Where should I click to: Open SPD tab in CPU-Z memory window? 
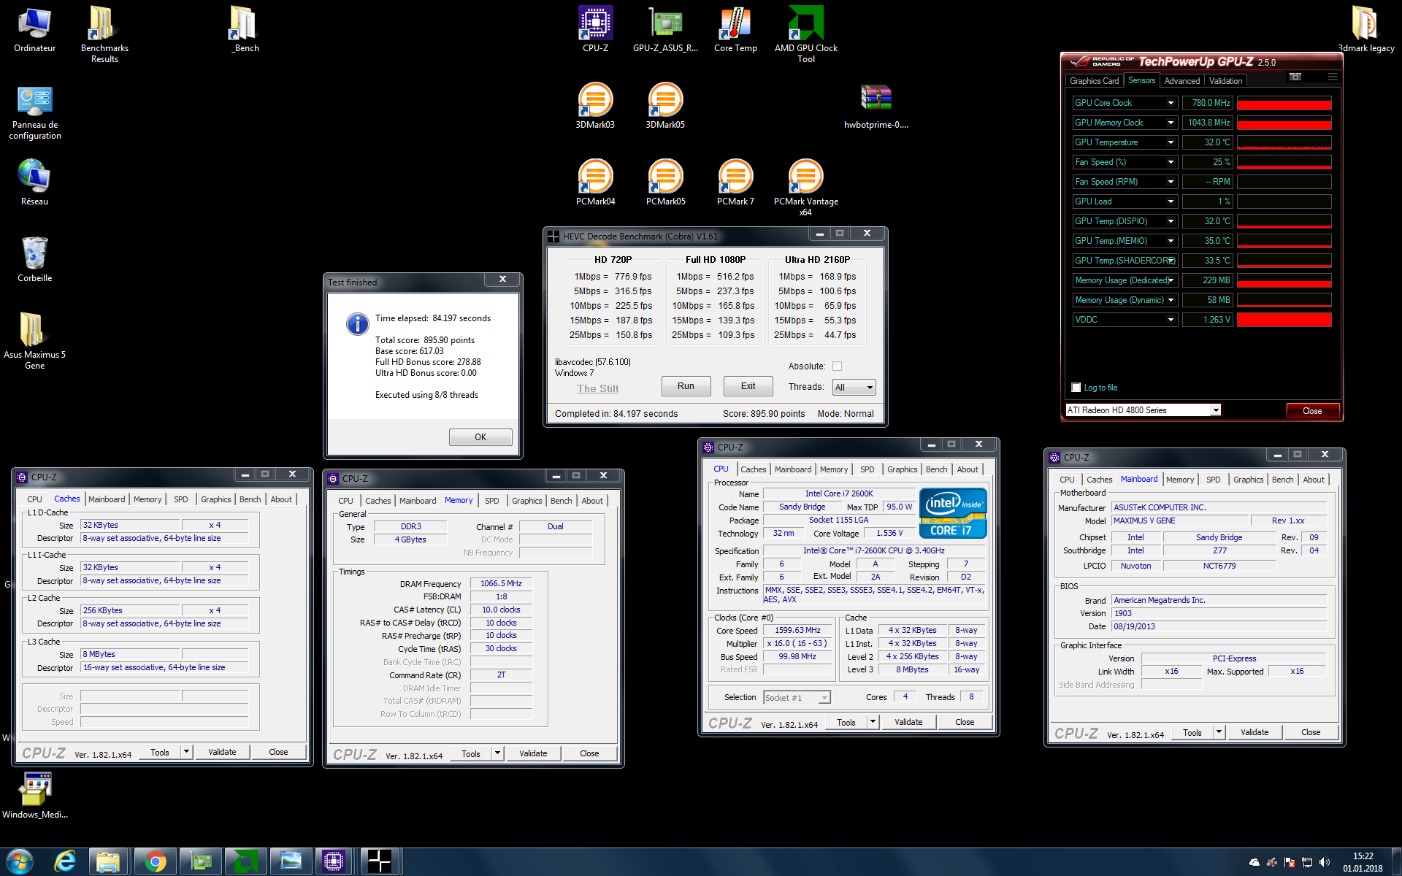coord(491,501)
